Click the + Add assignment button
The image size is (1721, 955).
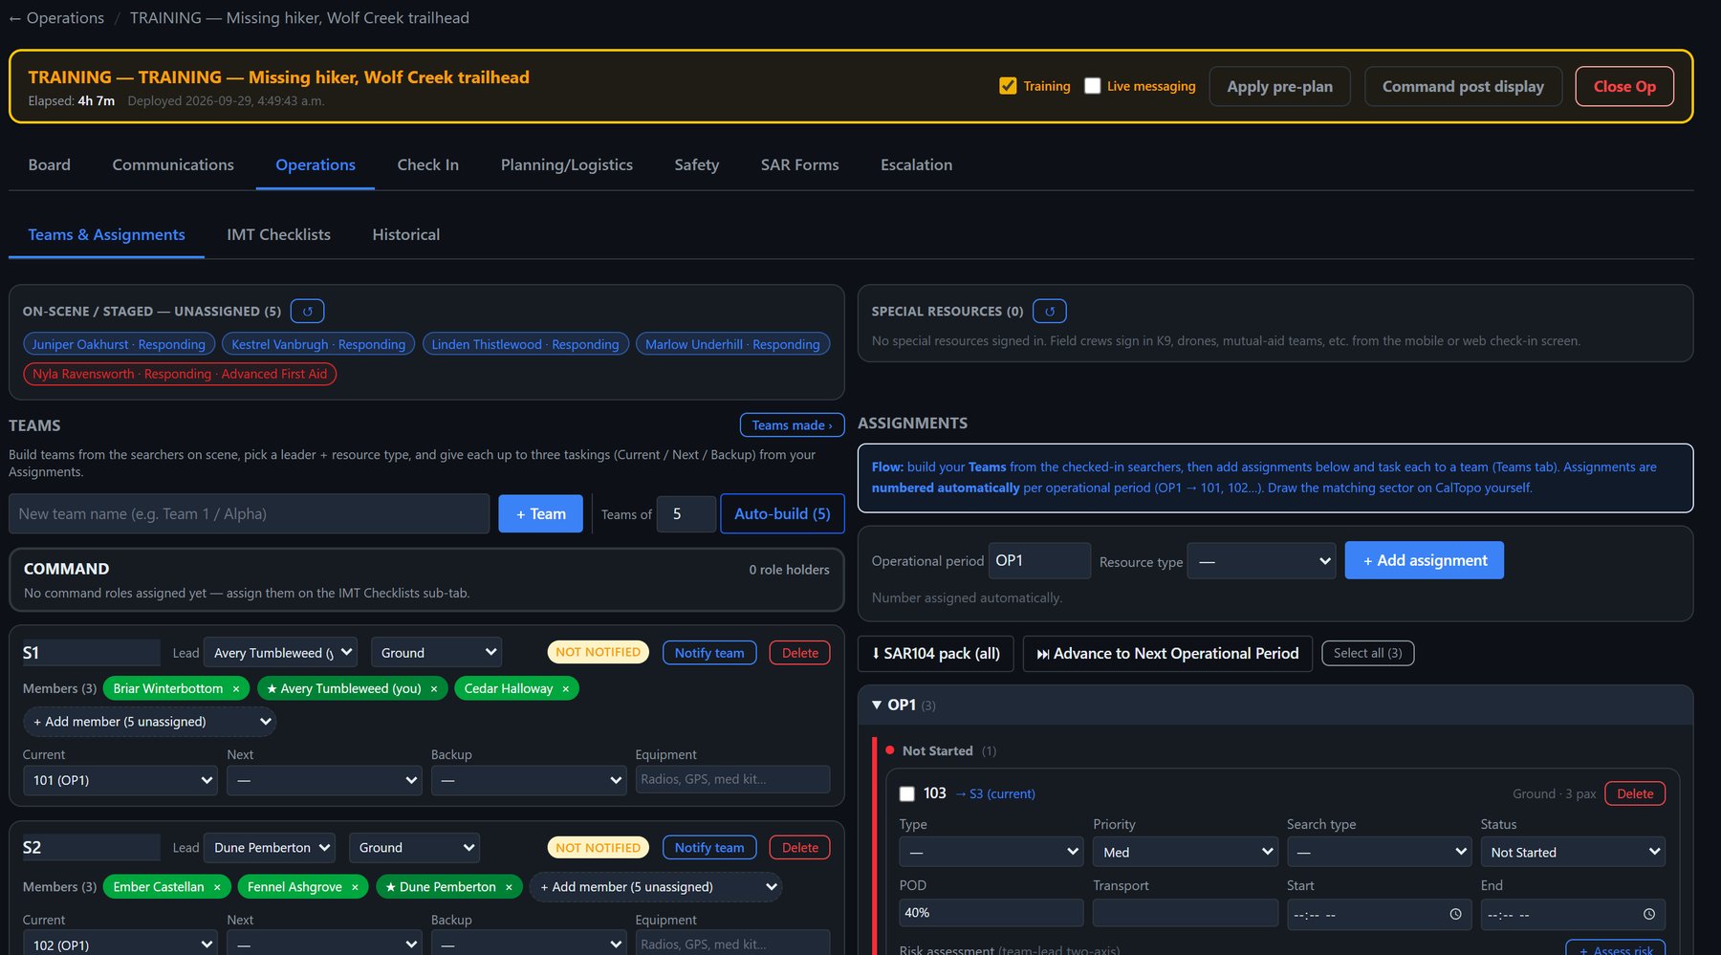1424,560
